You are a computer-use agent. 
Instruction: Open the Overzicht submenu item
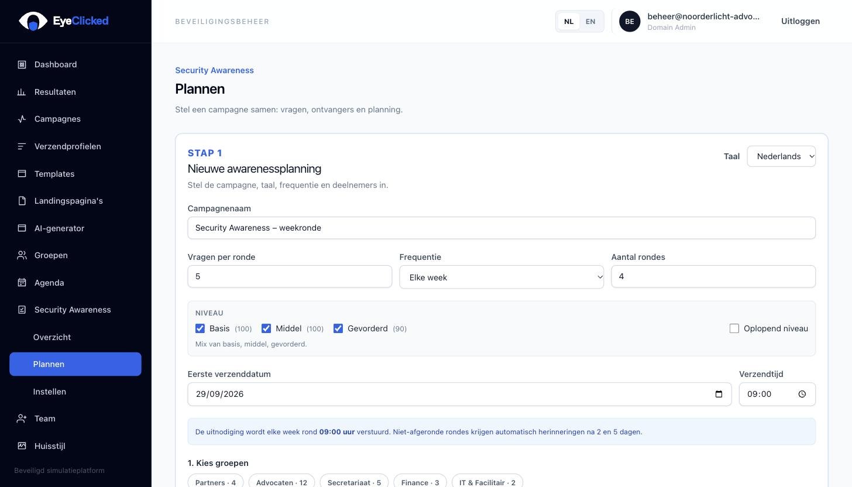[x=75, y=337]
